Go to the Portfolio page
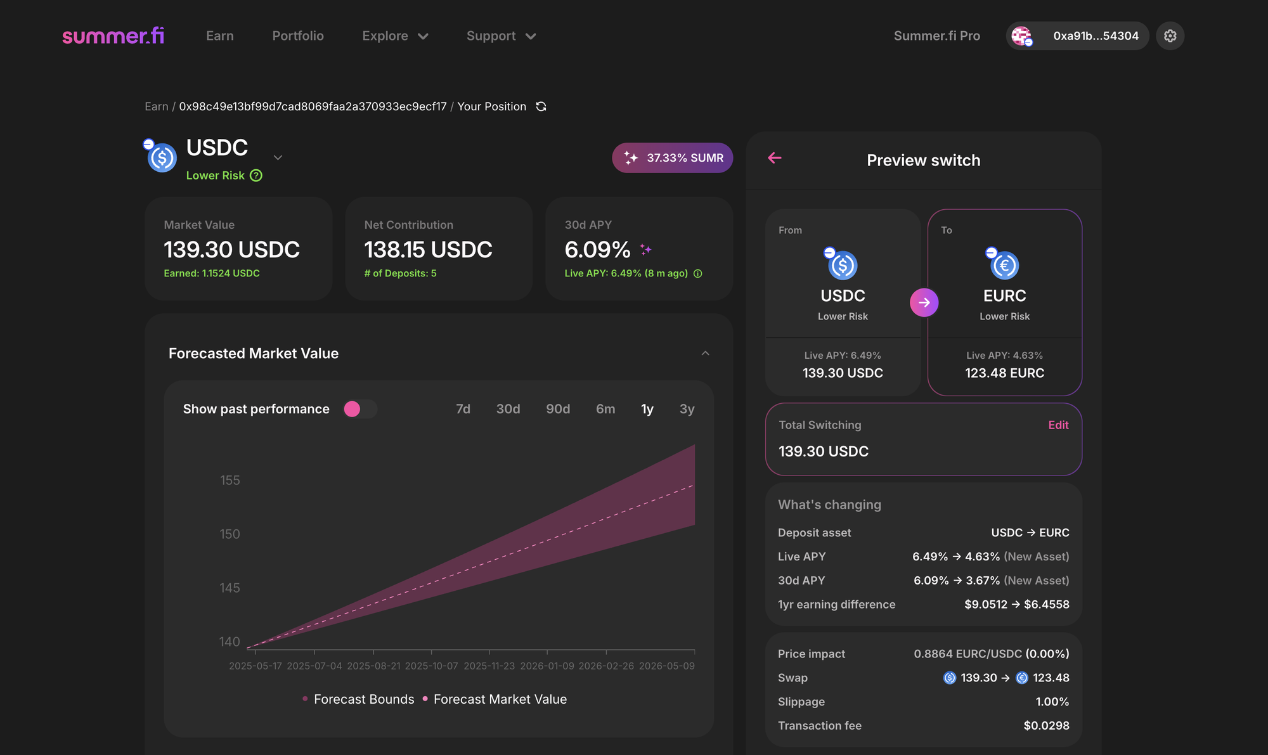Viewport: 1268px width, 755px height. pyautogui.click(x=298, y=36)
